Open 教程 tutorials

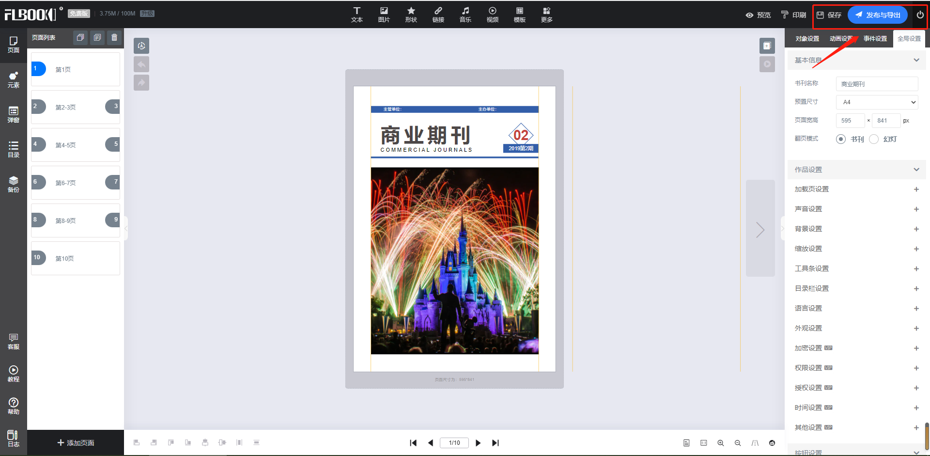coord(14,374)
